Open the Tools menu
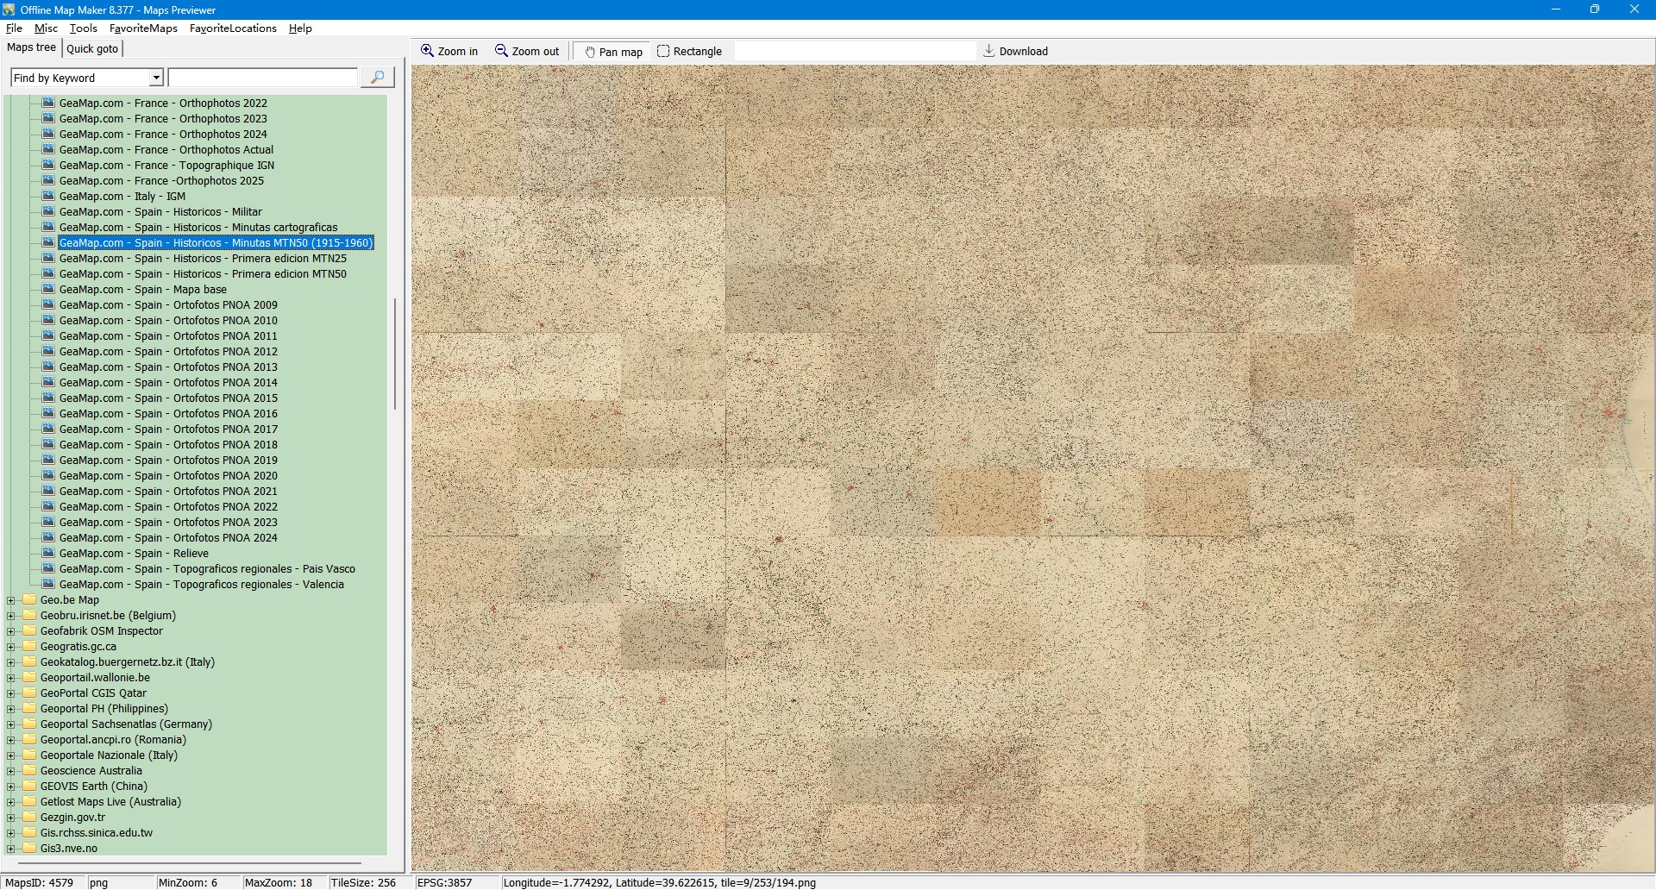 [83, 28]
